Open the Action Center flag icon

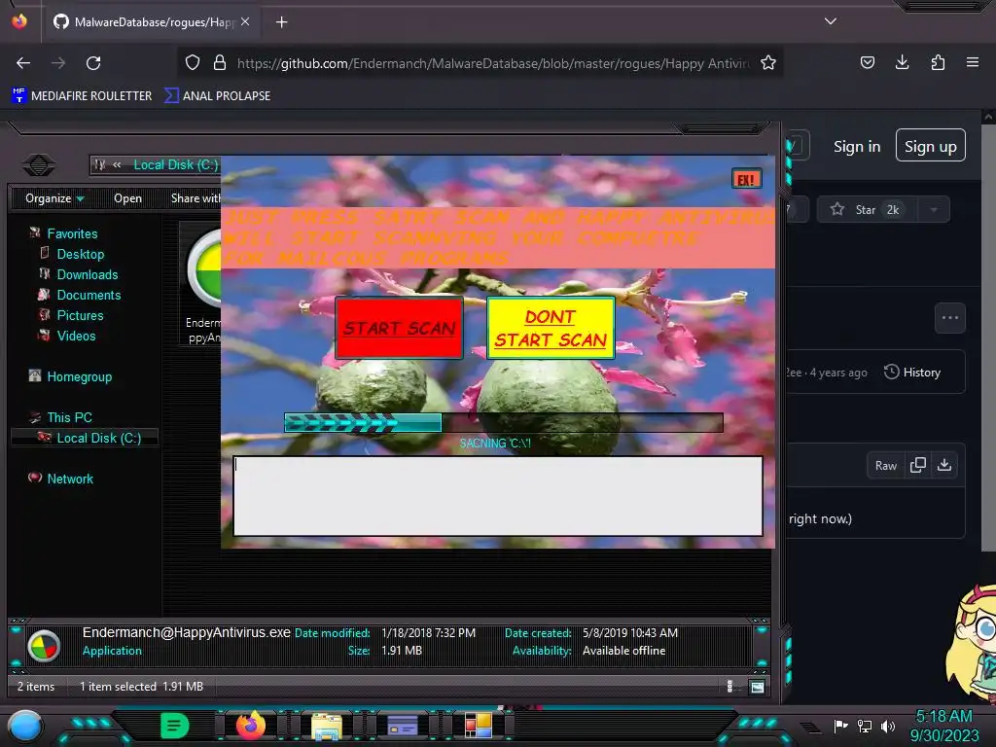coord(840,726)
